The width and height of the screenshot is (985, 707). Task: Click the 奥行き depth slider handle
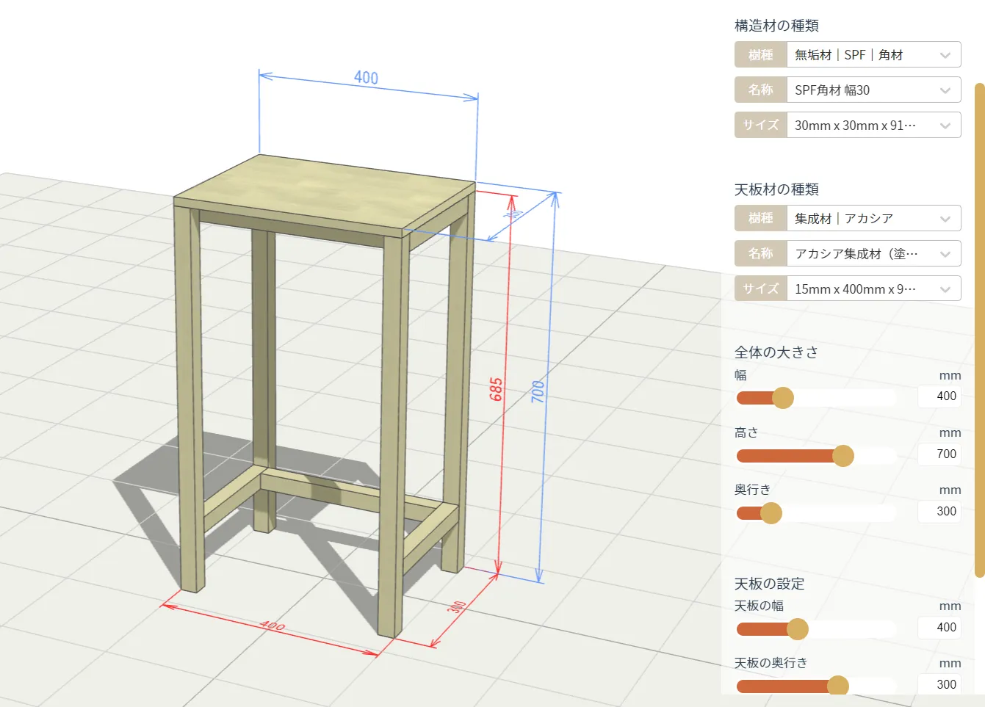click(771, 513)
